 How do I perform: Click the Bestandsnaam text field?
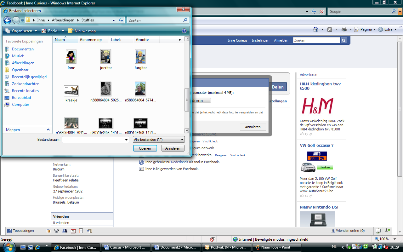click(x=93, y=140)
